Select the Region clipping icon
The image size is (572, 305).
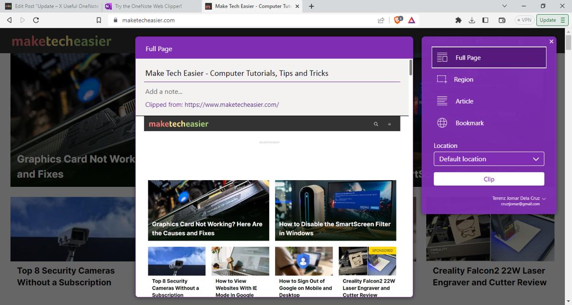(442, 79)
